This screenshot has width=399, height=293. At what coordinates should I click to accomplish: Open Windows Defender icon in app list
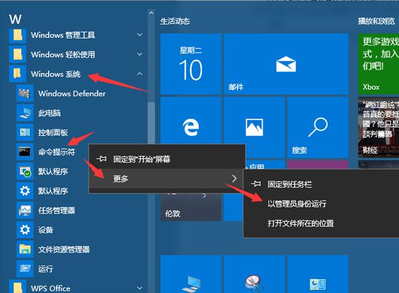pos(25,94)
